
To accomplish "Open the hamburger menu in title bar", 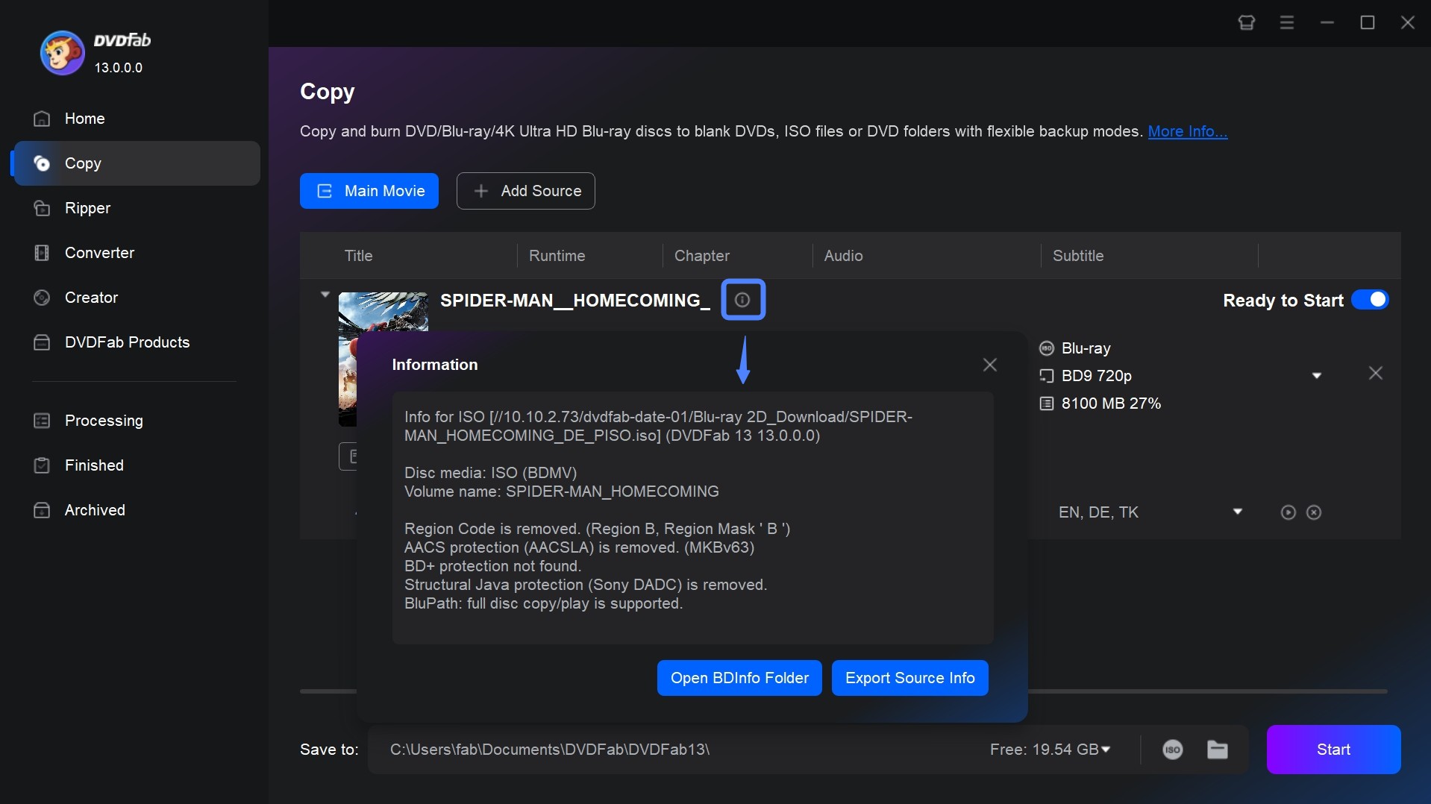I will coord(1287,22).
